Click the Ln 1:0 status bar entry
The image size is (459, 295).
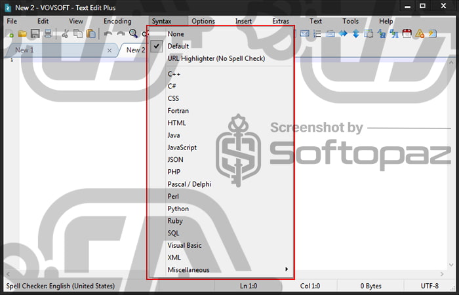[x=249, y=286]
